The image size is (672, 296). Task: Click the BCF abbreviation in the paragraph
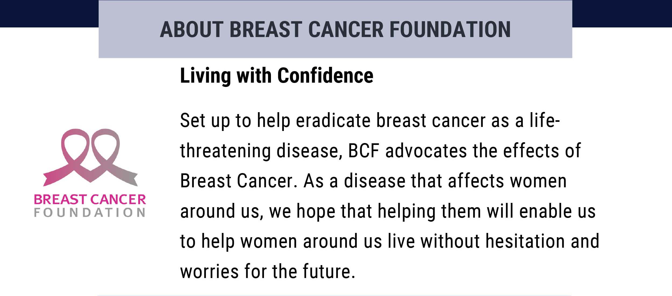click(x=363, y=151)
